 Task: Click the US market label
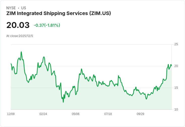pyautogui.click(x=24, y=8)
